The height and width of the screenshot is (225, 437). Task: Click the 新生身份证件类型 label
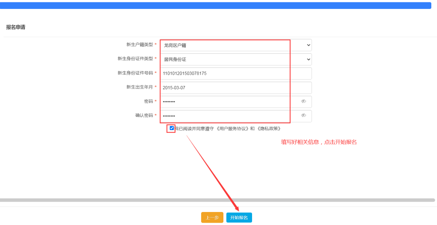[x=135, y=59]
